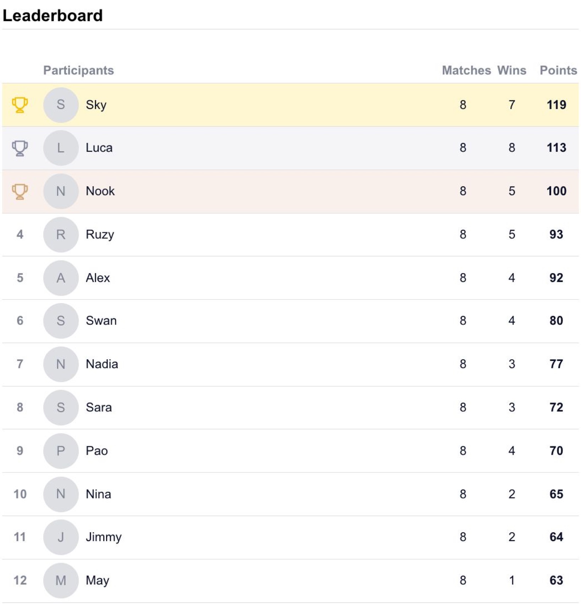Sort by the Wins column header

[511, 70]
